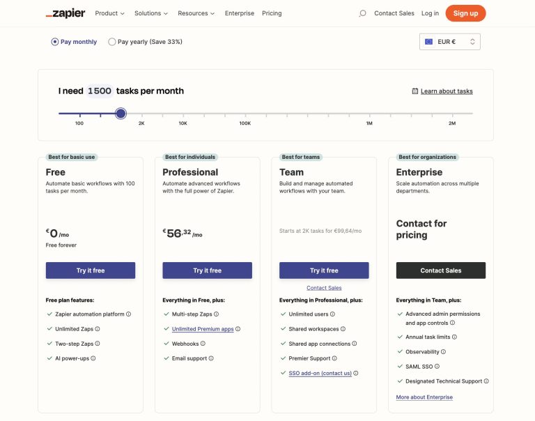
Task: Open info icon next to Two-step Zaps
Action: point(98,344)
